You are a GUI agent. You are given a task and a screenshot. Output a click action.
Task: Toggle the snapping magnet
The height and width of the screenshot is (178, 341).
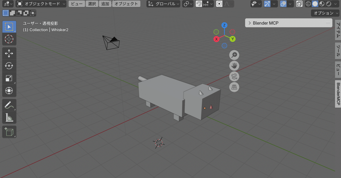(199, 4)
